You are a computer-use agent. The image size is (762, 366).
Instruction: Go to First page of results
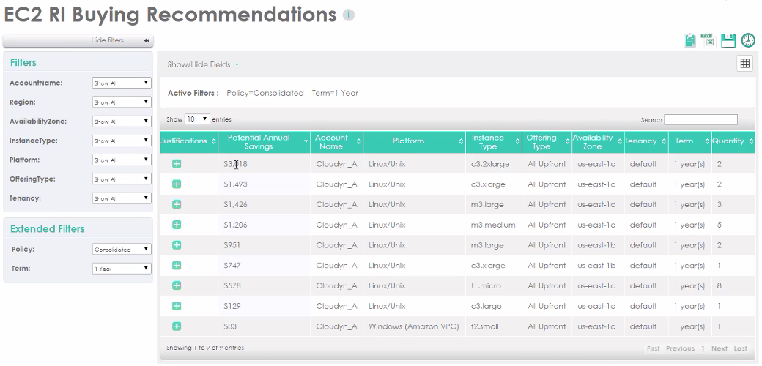click(x=653, y=348)
